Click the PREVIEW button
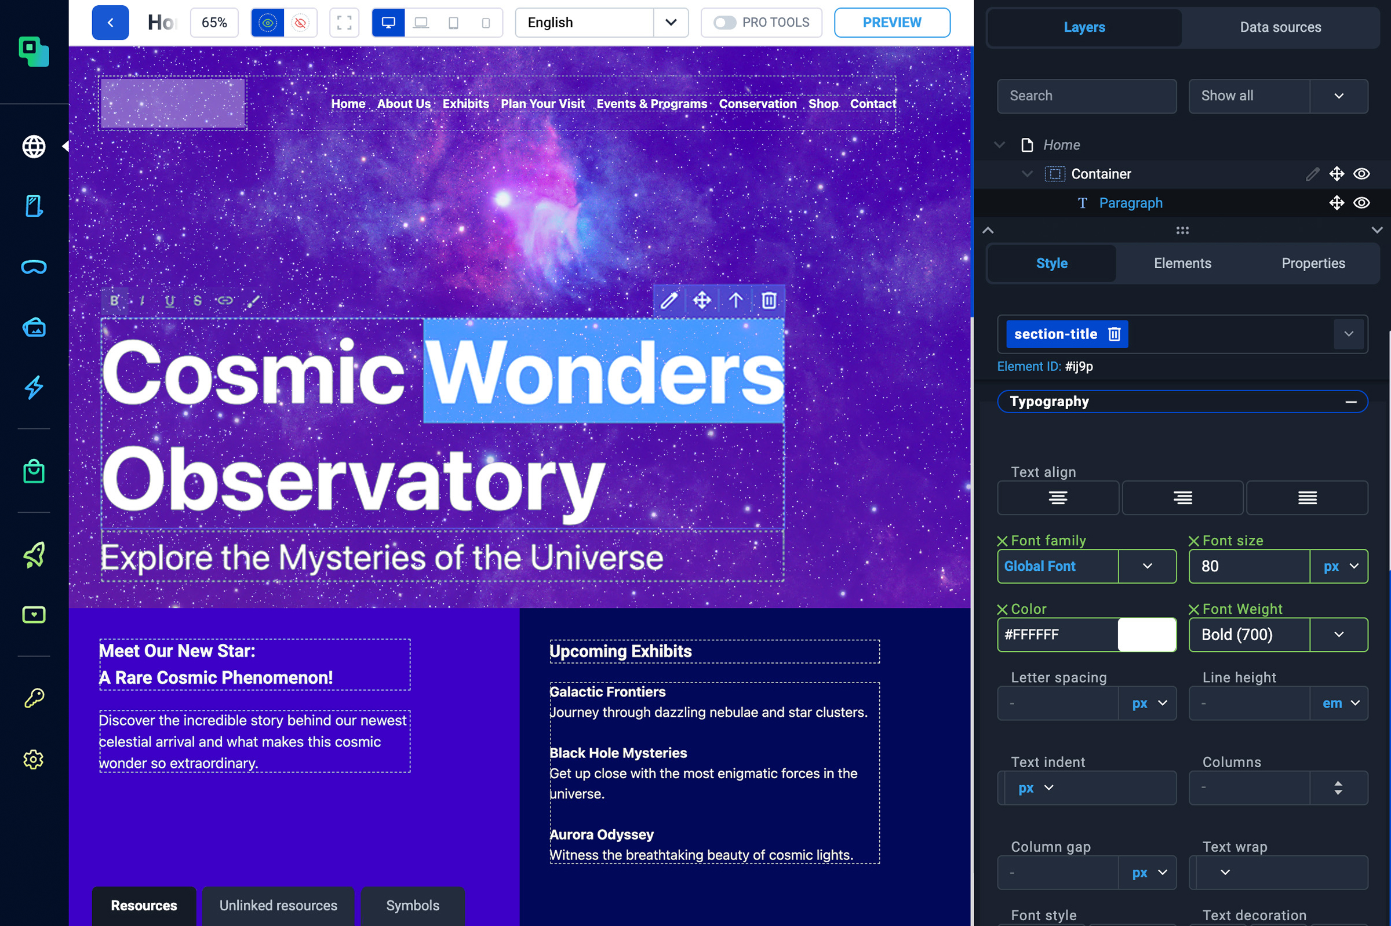The height and width of the screenshot is (926, 1391). coord(891,23)
